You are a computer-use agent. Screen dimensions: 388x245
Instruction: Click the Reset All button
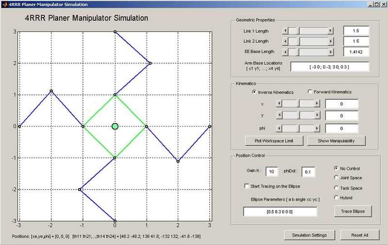point(359,235)
